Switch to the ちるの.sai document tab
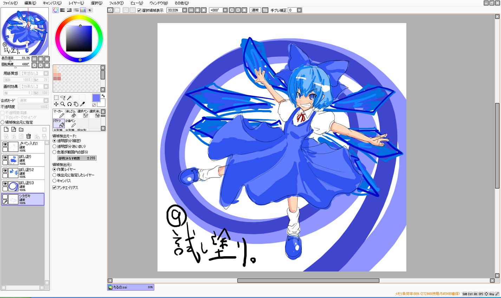501x298 pixels. coord(131,287)
